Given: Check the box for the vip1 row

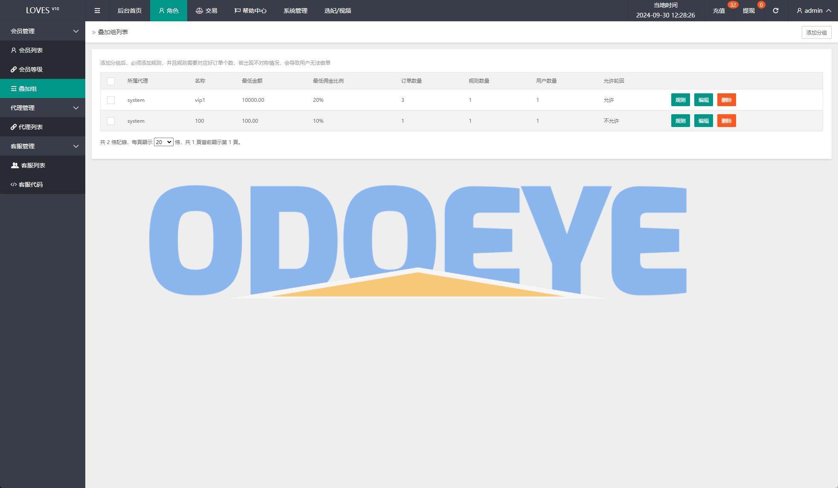Looking at the screenshot, I should [111, 100].
